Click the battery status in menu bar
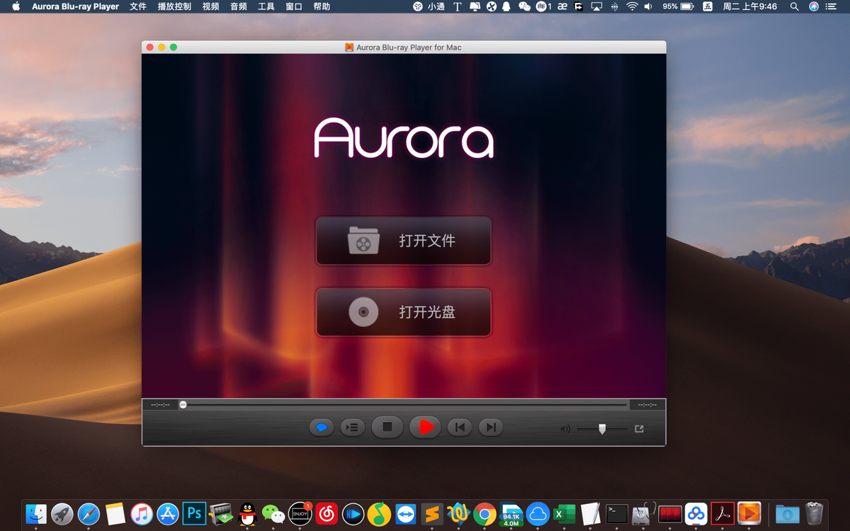Screen dimensions: 850x531 pyautogui.click(x=678, y=6)
